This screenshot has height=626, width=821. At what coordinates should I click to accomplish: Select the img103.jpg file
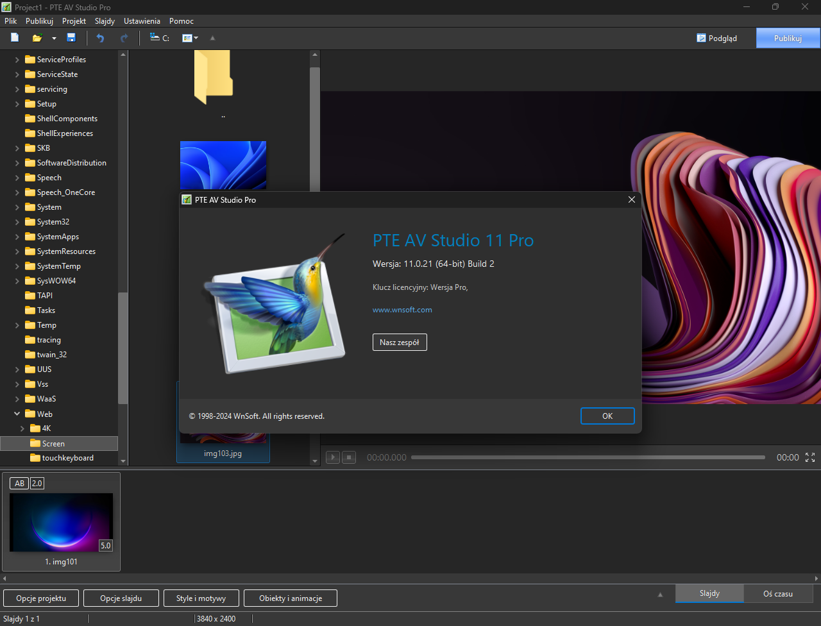[x=223, y=453]
